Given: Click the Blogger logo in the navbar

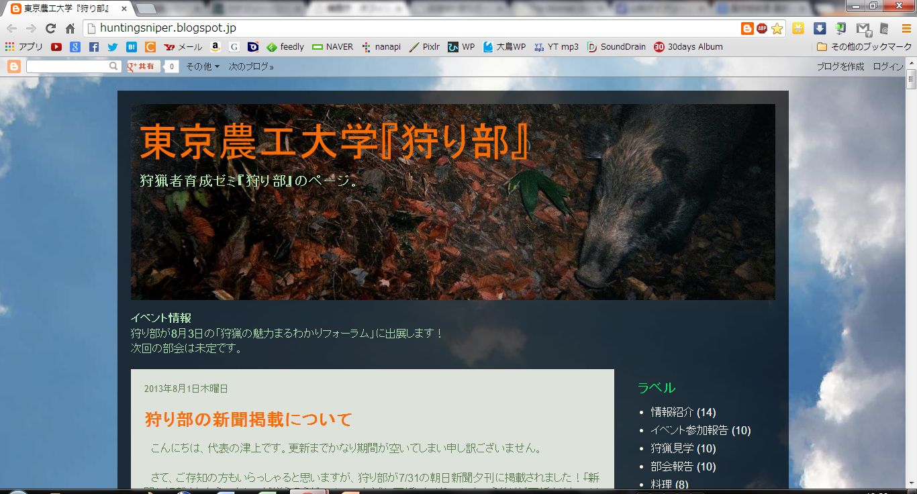Looking at the screenshot, I should 14,66.
